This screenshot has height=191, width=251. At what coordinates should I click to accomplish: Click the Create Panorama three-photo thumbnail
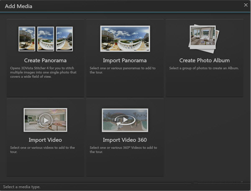pyautogui.click(x=46, y=39)
